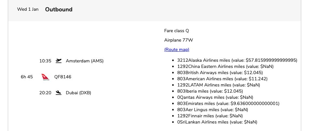Click the airplane takeoff departure icon

coord(58,61)
